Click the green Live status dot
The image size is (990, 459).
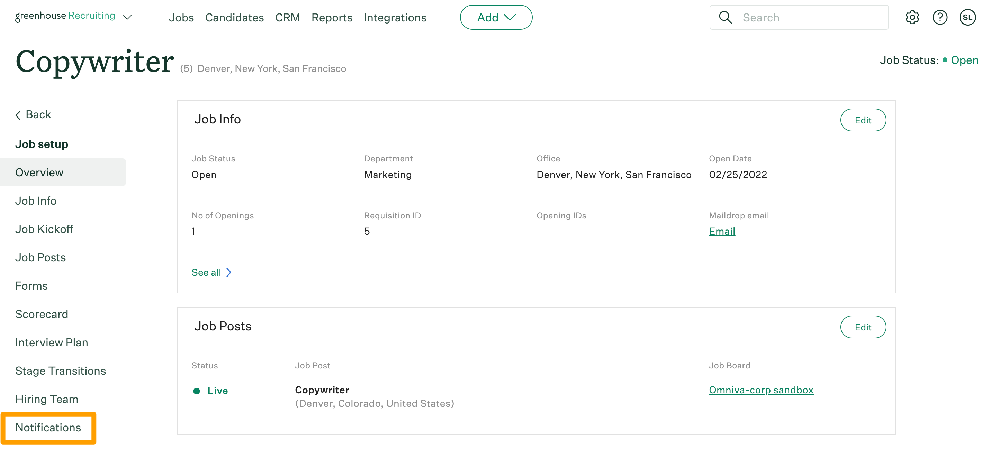pyautogui.click(x=196, y=391)
